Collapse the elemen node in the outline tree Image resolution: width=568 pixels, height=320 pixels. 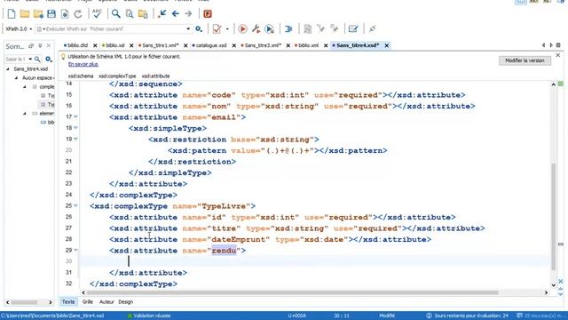25,114
